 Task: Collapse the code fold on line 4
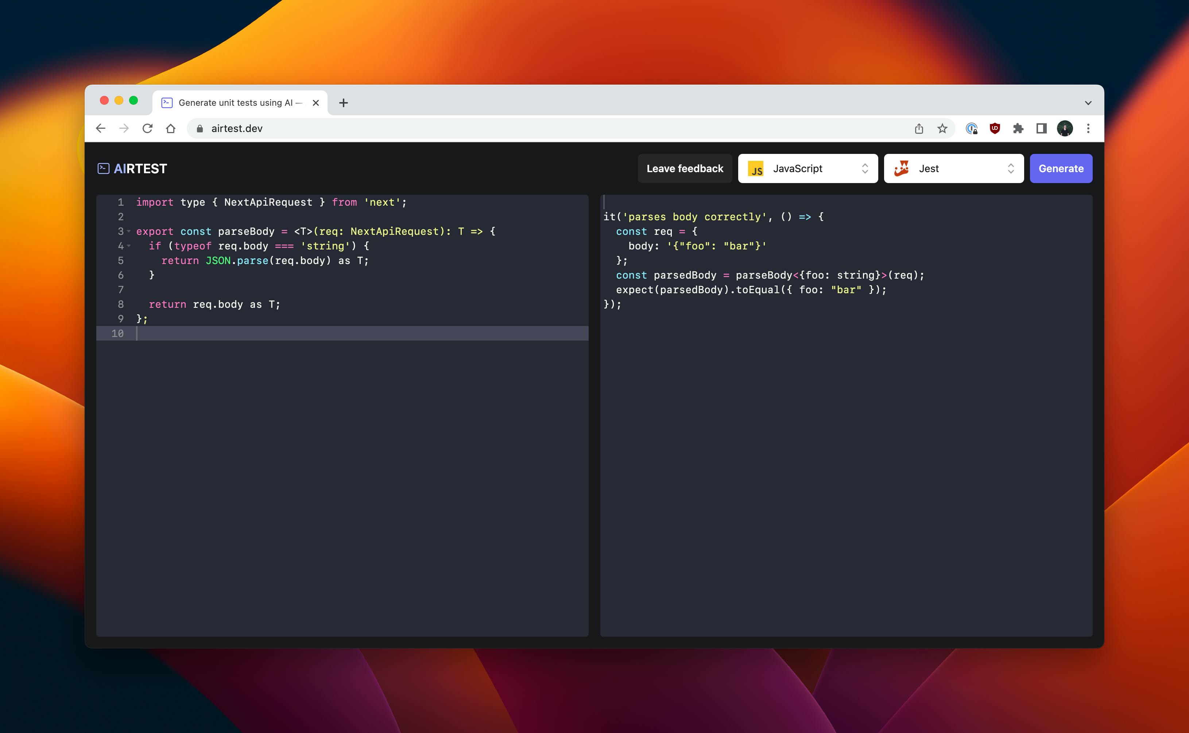pyautogui.click(x=129, y=246)
